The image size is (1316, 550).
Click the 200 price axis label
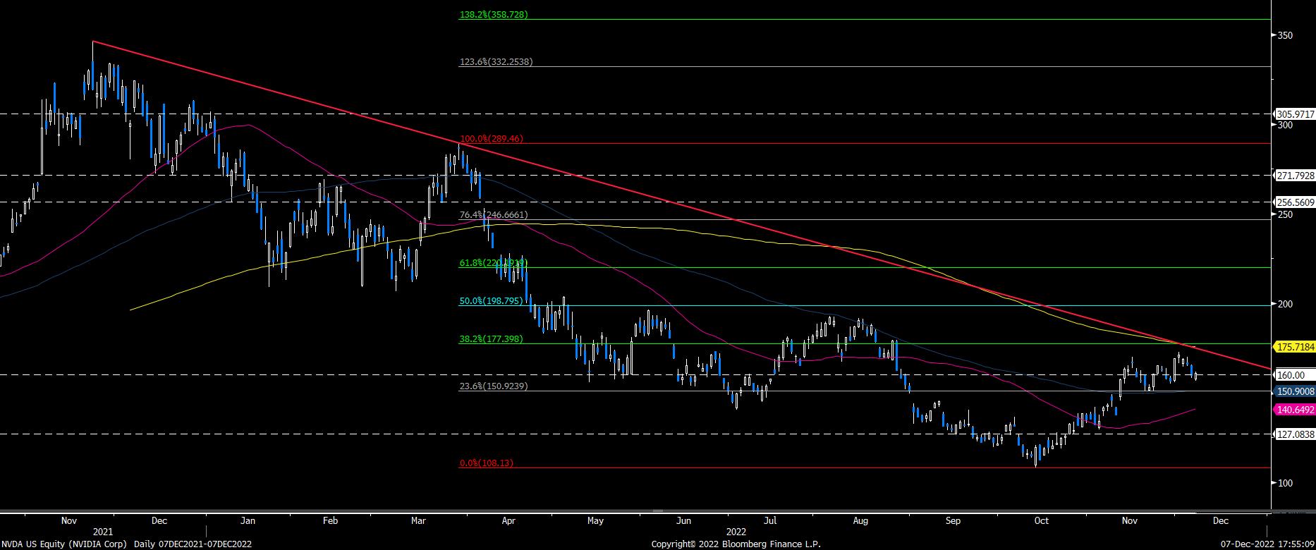click(x=1285, y=304)
